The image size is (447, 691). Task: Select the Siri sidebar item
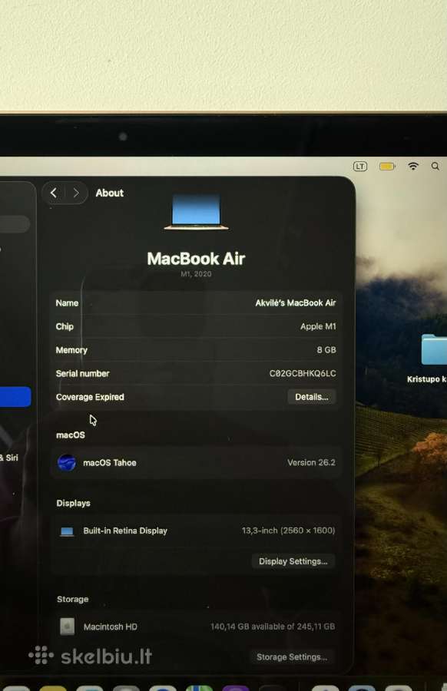[8, 458]
